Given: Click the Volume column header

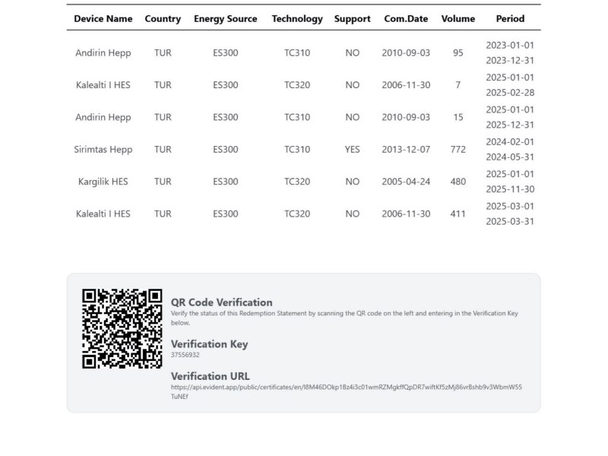Looking at the screenshot, I should [458, 18].
